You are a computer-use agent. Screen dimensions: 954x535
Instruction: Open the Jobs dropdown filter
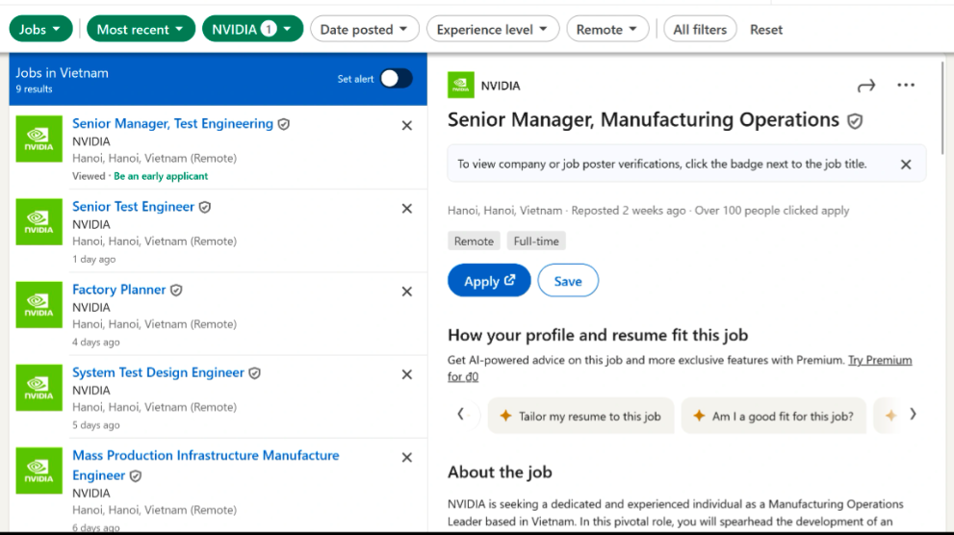coord(40,30)
